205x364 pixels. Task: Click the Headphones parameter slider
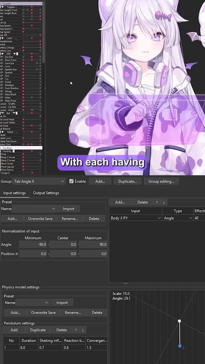[32, 41]
